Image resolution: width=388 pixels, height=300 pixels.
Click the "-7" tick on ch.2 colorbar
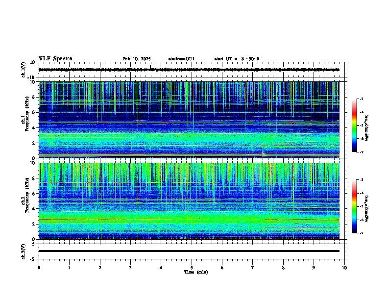361,233
